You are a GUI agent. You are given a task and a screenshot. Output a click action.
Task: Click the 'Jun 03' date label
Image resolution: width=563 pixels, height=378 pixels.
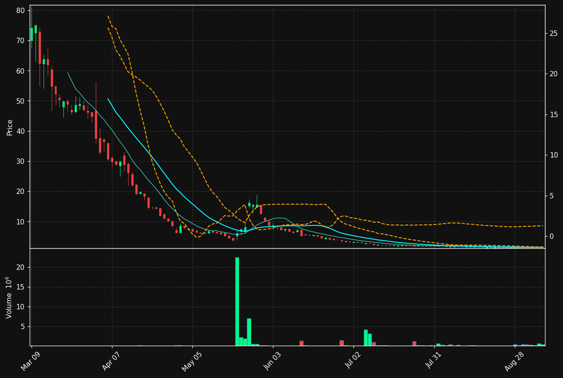(273, 361)
